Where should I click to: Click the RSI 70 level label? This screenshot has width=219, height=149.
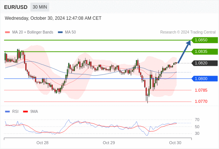197,120
